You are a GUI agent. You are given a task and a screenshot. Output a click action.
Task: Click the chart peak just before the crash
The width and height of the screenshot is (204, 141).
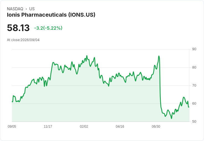159,56
